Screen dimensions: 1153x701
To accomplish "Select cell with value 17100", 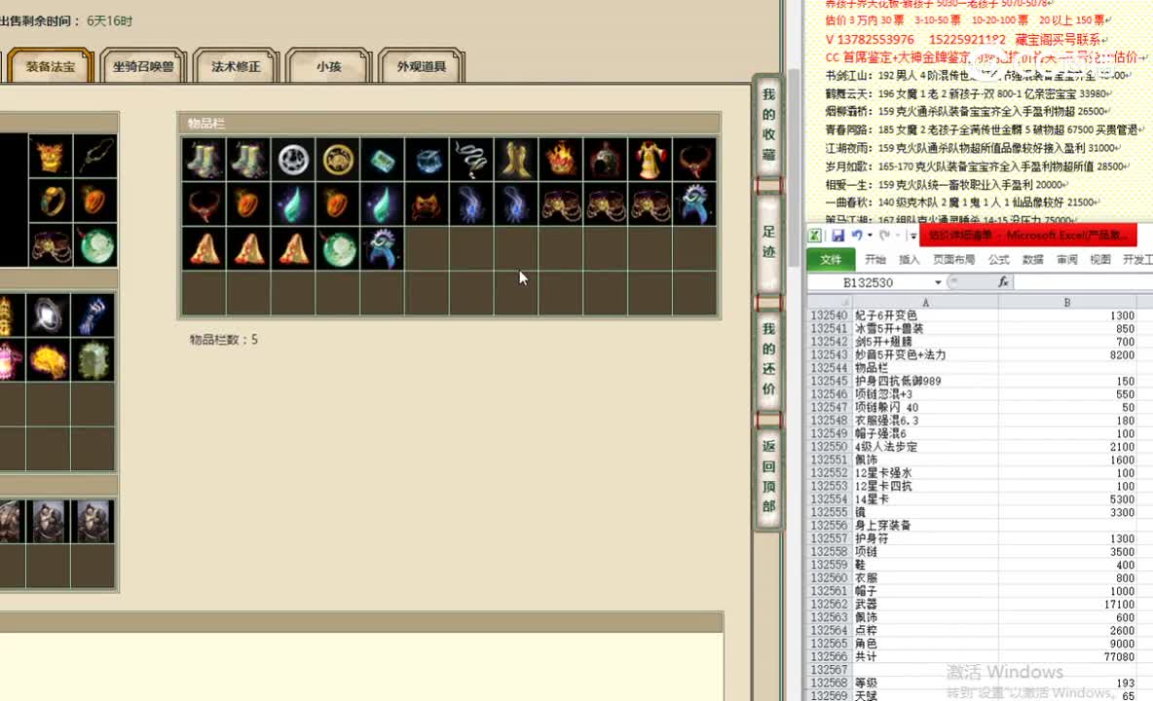I will (1067, 604).
